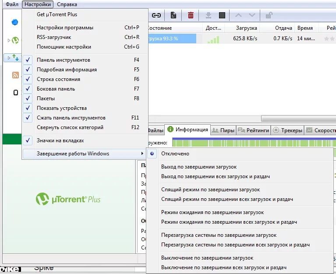The image size is (336, 274).
Task: Click the star rating in the torrent row
Action: [329, 39]
